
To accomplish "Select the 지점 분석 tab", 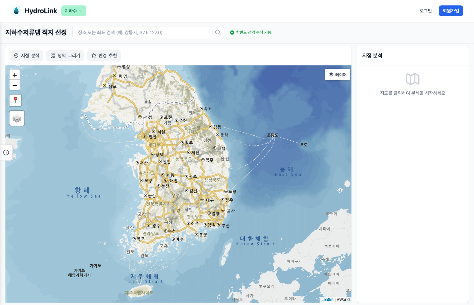I will pos(26,56).
